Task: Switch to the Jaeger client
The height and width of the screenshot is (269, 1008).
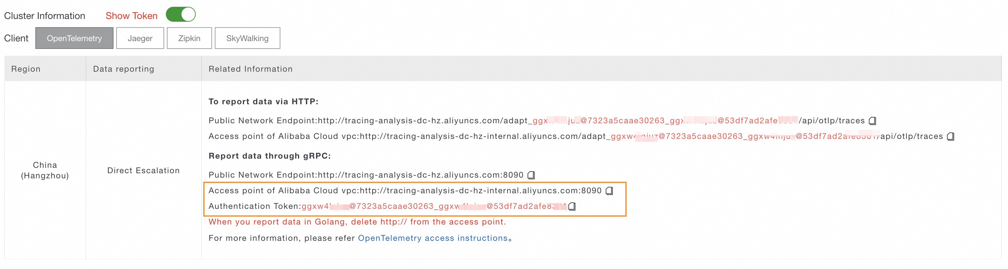Action: tap(140, 38)
